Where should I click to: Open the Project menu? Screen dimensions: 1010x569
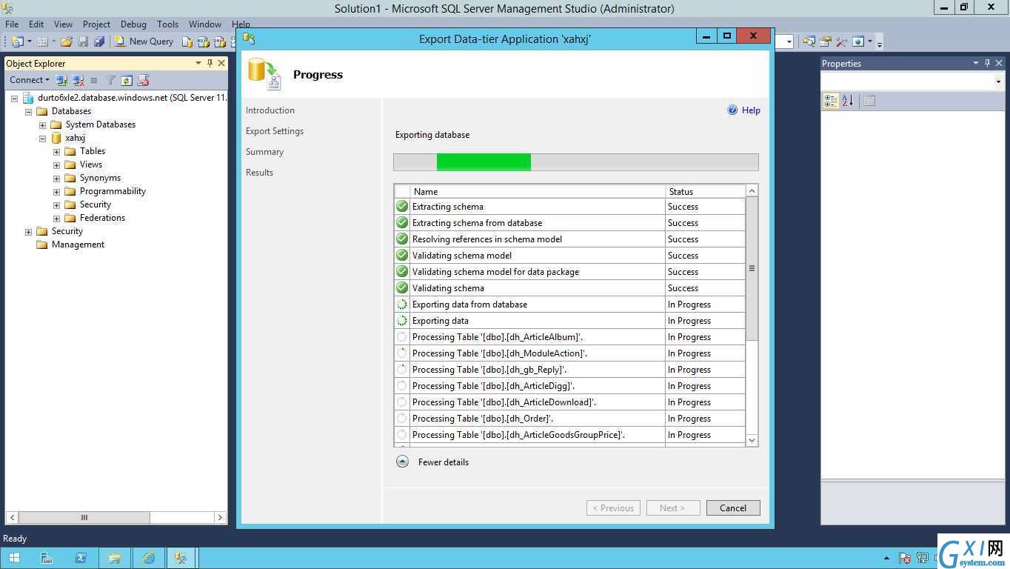point(96,24)
